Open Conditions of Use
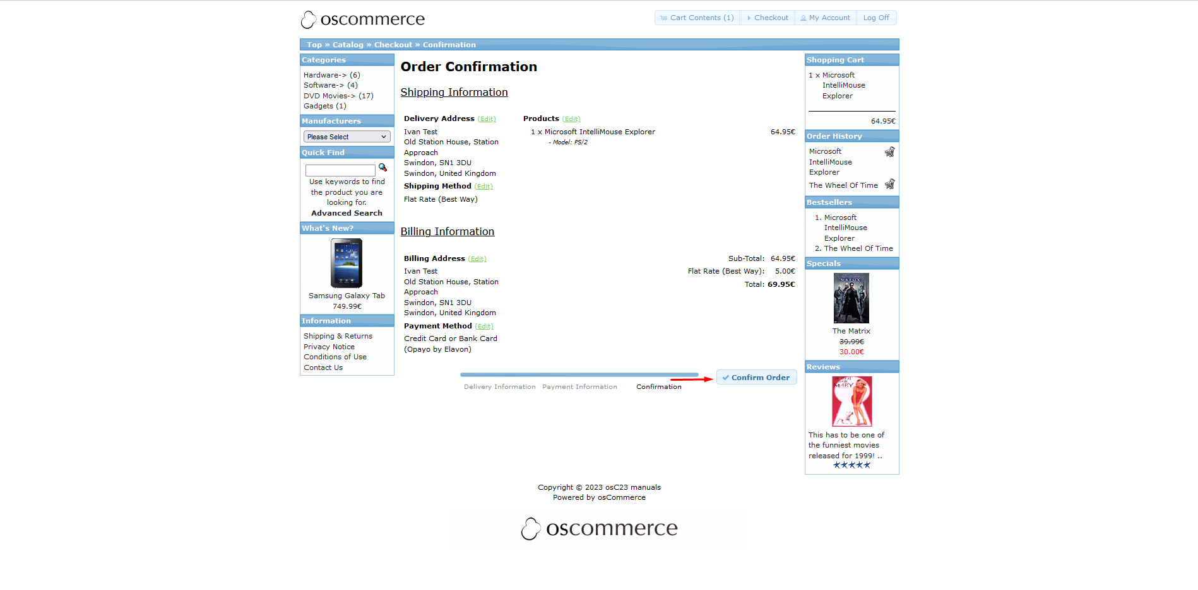The width and height of the screenshot is (1198, 590). 335,357
